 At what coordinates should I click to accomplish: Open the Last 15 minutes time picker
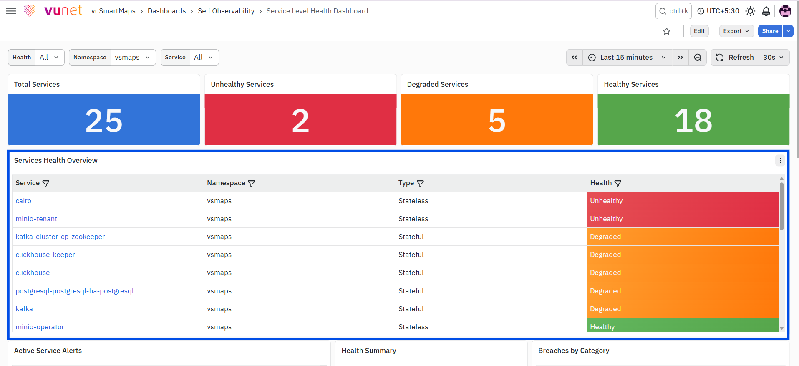627,58
